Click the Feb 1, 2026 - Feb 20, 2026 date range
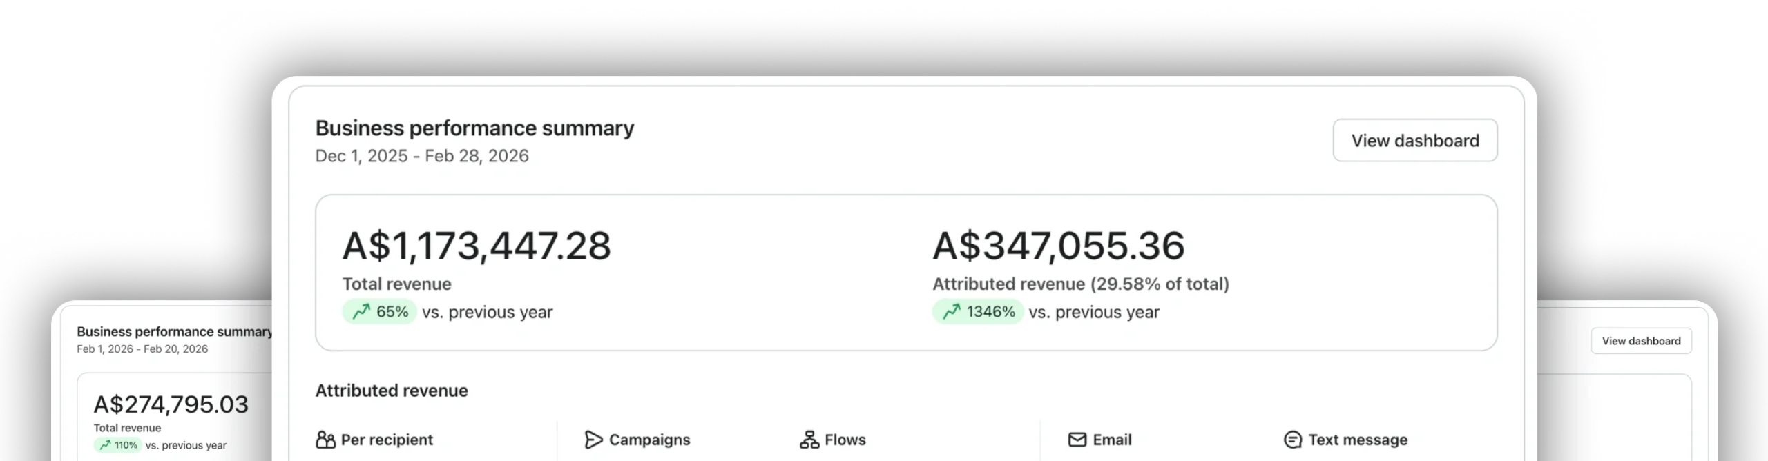The width and height of the screenshot is (1768, 461). click(142, 349)
